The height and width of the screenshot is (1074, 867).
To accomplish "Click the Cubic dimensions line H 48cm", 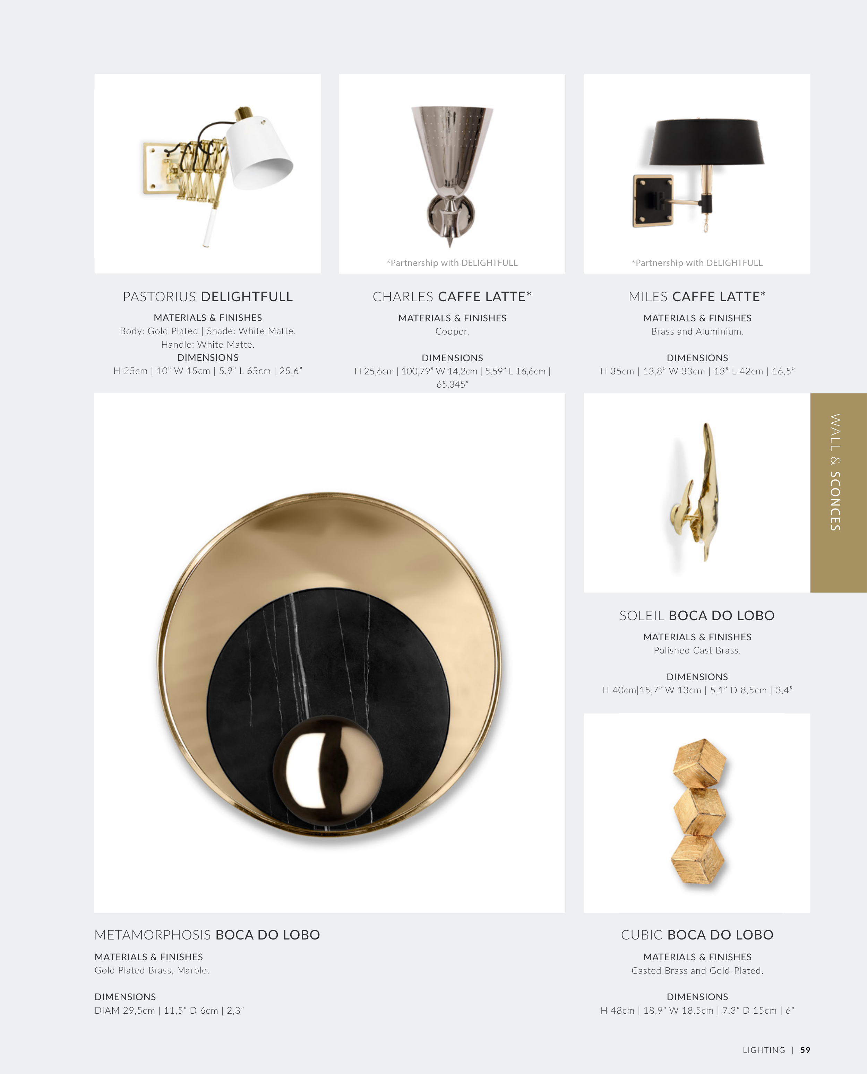I will tap(697, 1011).
